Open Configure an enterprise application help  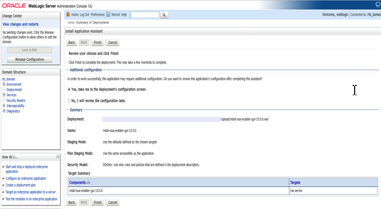point(26,179)
